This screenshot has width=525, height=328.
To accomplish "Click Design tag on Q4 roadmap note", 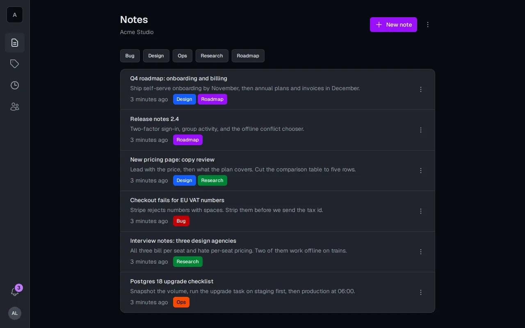I will [185, 99].
